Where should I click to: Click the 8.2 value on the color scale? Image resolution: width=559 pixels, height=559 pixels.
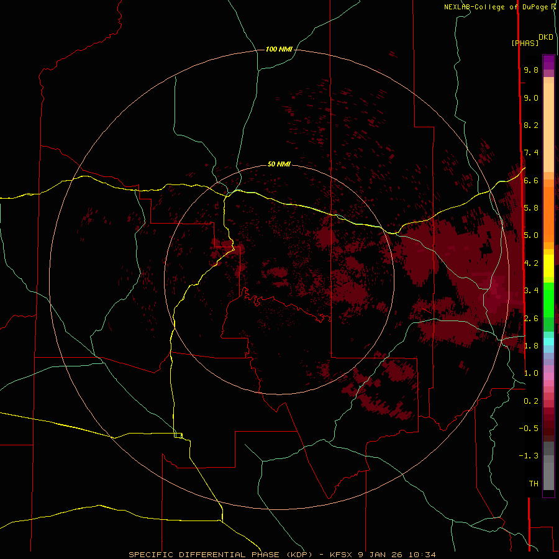click(x=531, y=125)
